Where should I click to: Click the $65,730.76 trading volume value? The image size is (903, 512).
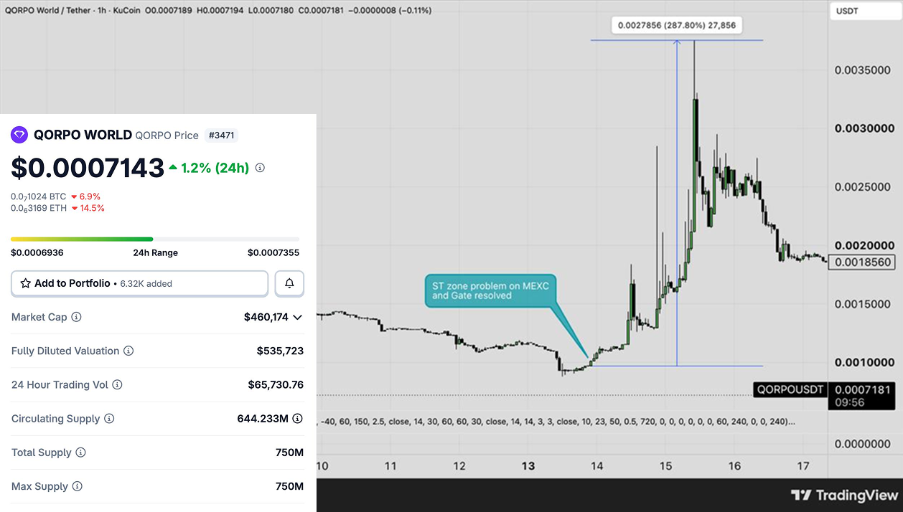(276, 384)
